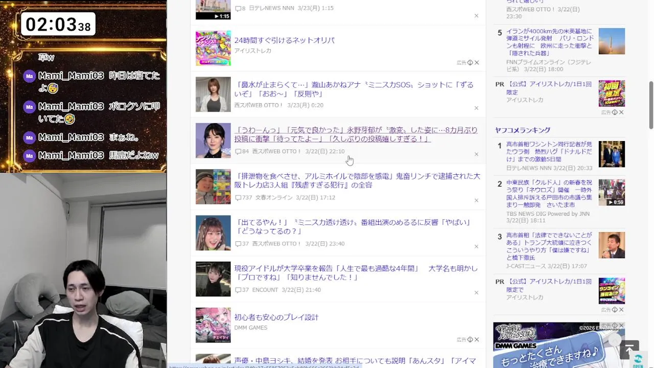Open article 声優・中島ヨシキ、結婚を発表
The height and width of the screenshot is (368, 654).
point(355,361)
